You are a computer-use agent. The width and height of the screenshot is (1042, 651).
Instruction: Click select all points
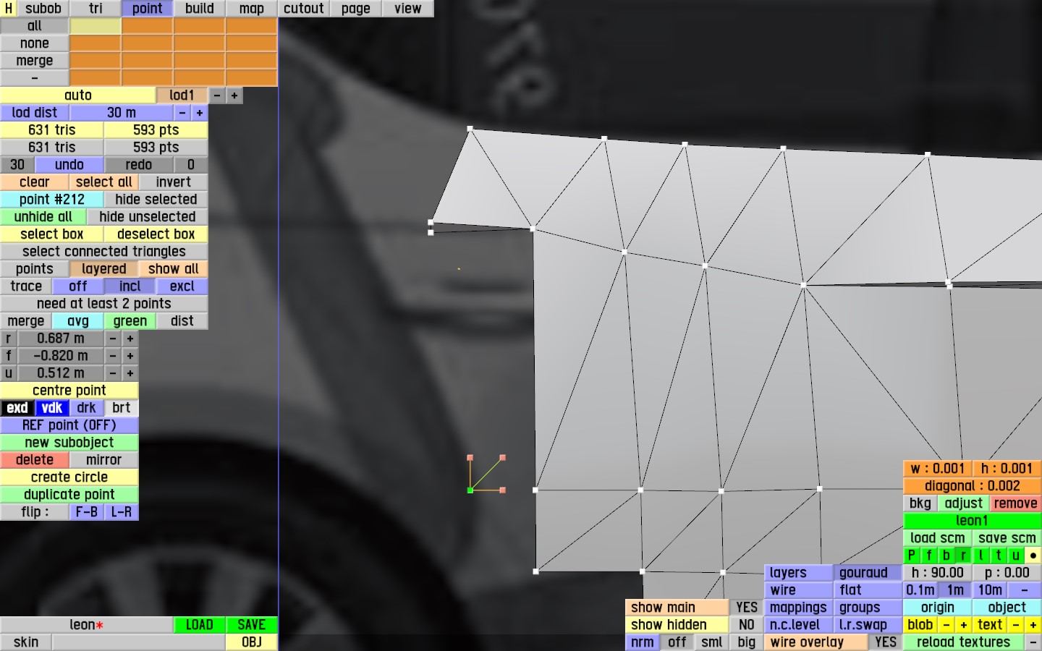pos(104,182)
